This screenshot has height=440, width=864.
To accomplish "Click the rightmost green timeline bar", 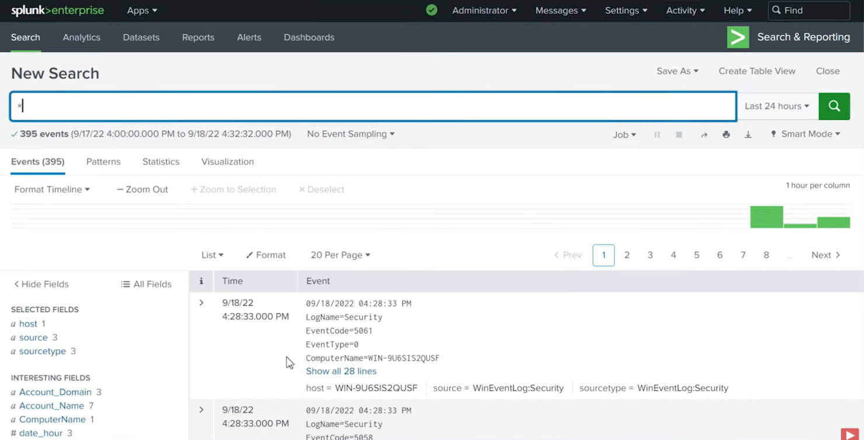I will (834, 222).
